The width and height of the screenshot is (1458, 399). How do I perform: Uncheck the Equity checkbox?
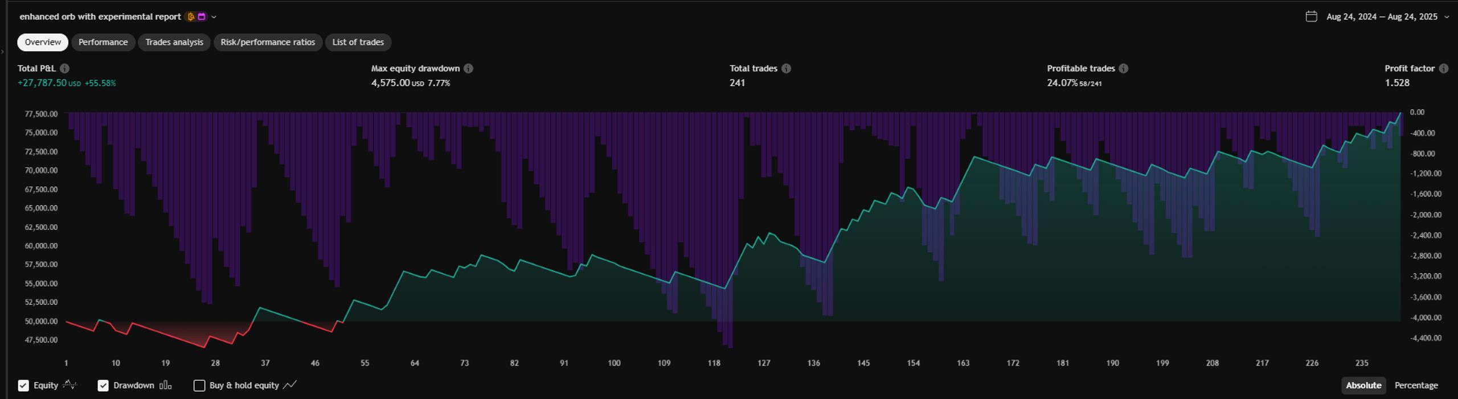(23, 385)
